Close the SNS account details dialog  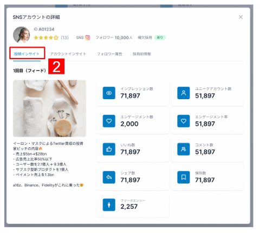tap(240, 17)
